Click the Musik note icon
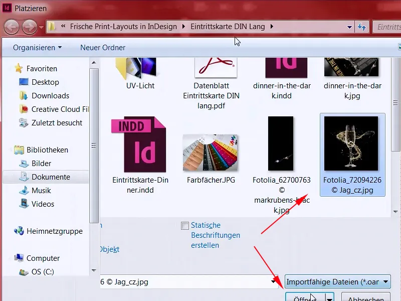401x301 pixels. pos(24,191)
